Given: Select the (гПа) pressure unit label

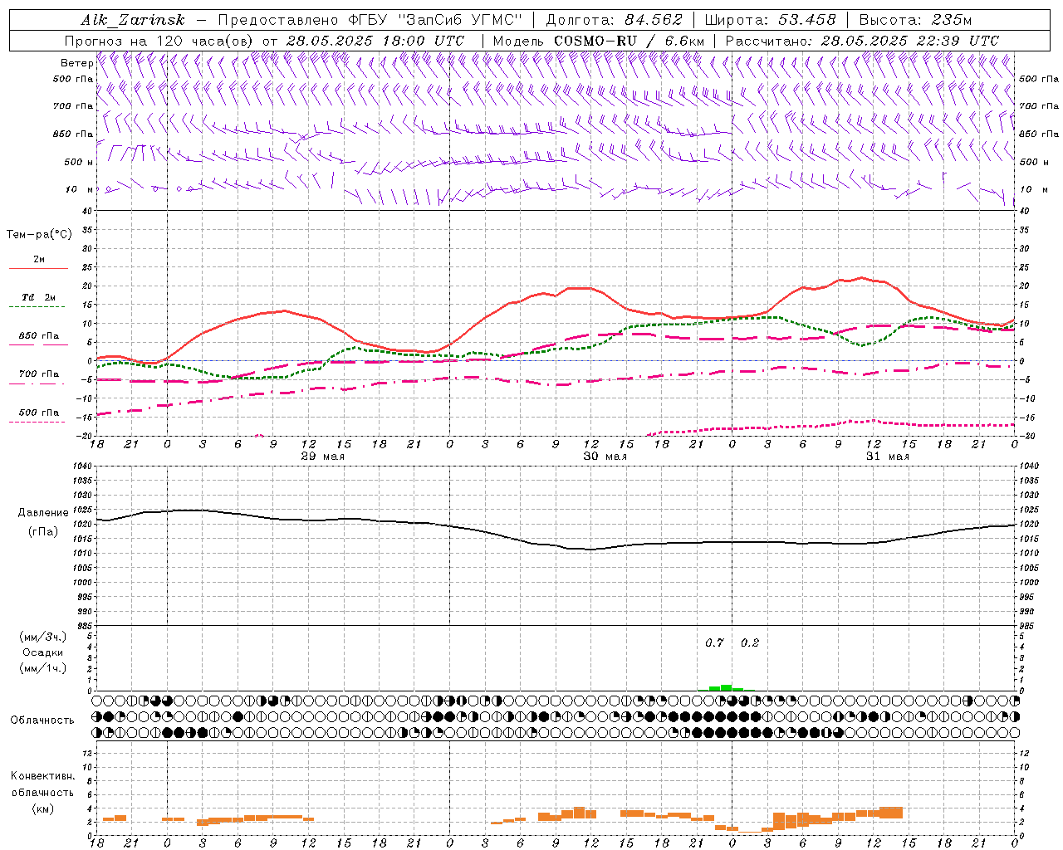Looking at the screenshot, I should 43,531.
